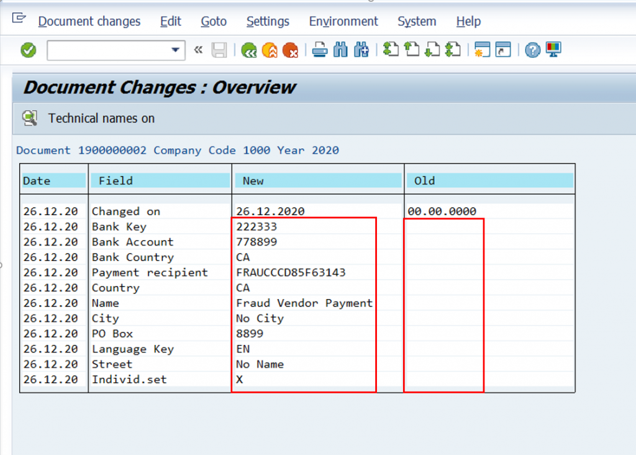Click the Street value No Name

pyautogui.click(x=260, y=364)
